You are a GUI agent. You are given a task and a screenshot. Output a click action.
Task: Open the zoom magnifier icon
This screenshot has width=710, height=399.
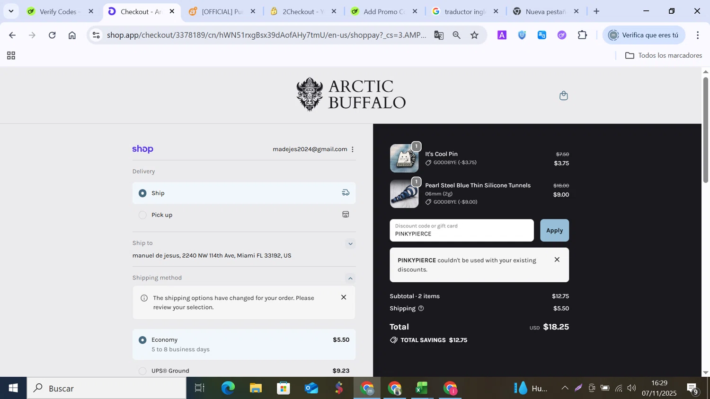pyautogui.click(x=456, y=35)
